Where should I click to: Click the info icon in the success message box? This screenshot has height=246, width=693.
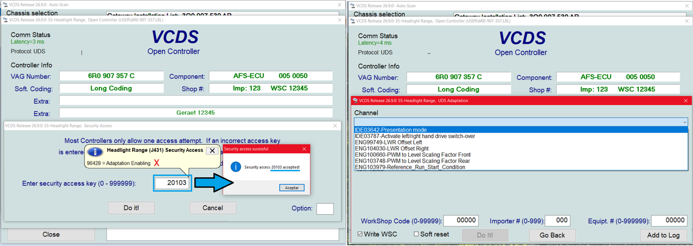click(x=236, y=168)
